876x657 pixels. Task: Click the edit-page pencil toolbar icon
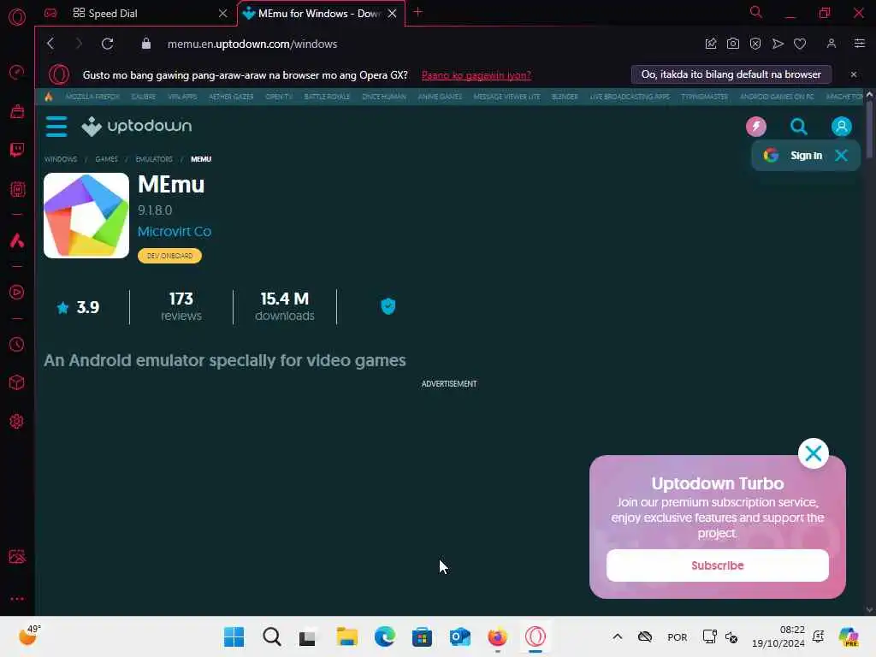tap(711, 44)
